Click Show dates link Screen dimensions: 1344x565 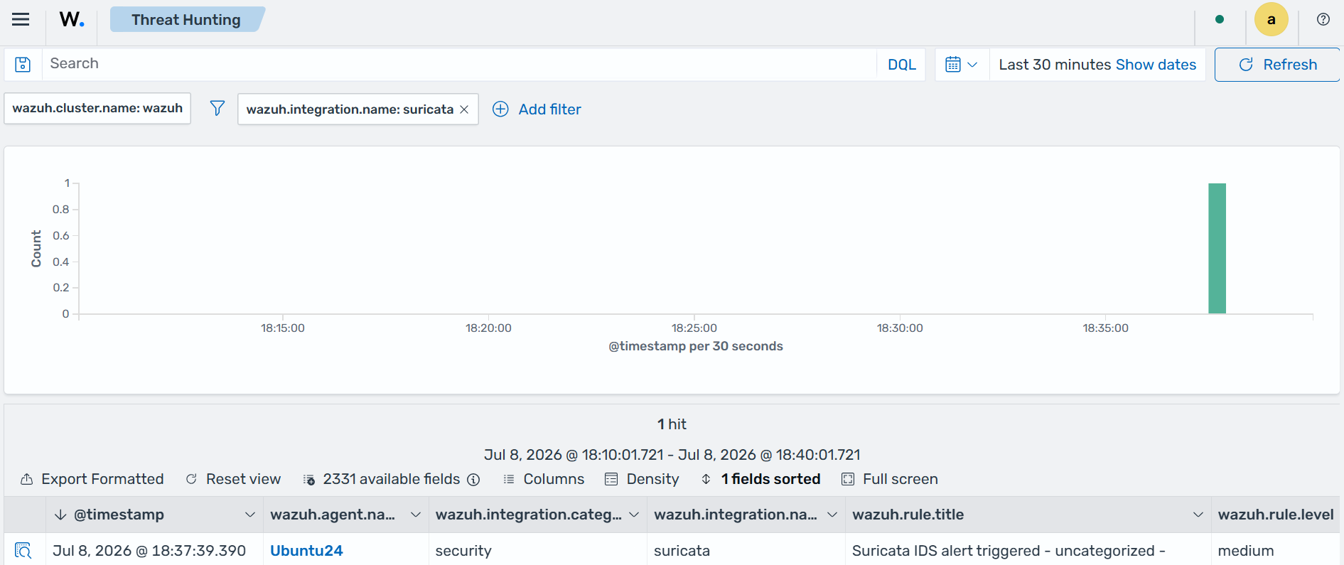[1156, 65]
